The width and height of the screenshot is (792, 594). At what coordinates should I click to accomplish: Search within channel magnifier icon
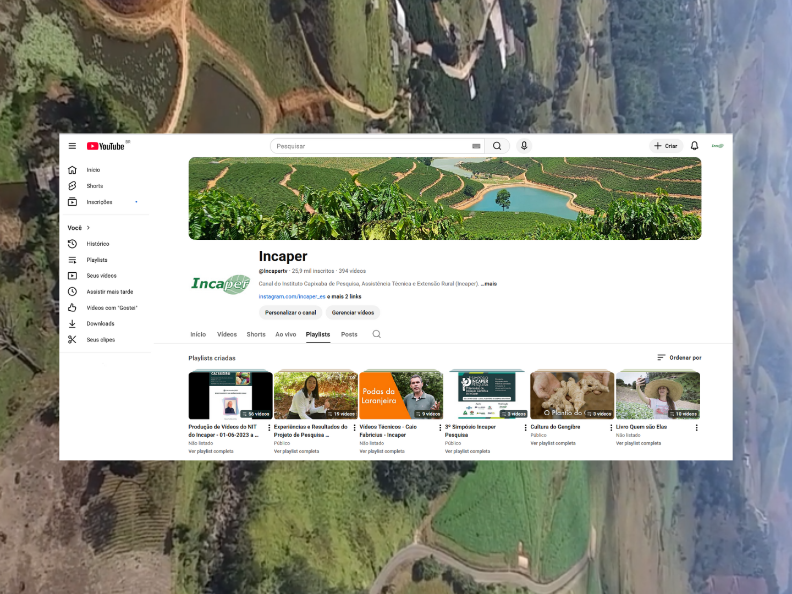point(377,334)
